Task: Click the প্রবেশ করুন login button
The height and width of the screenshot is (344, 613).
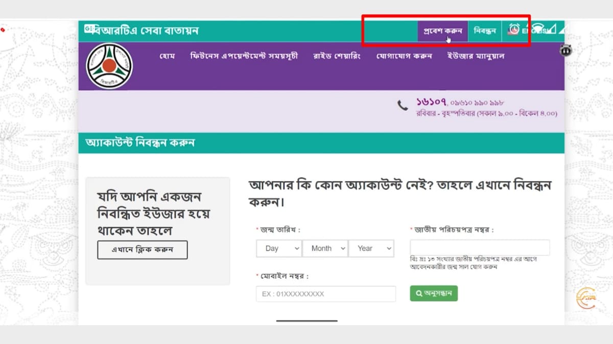Action: 442,31
